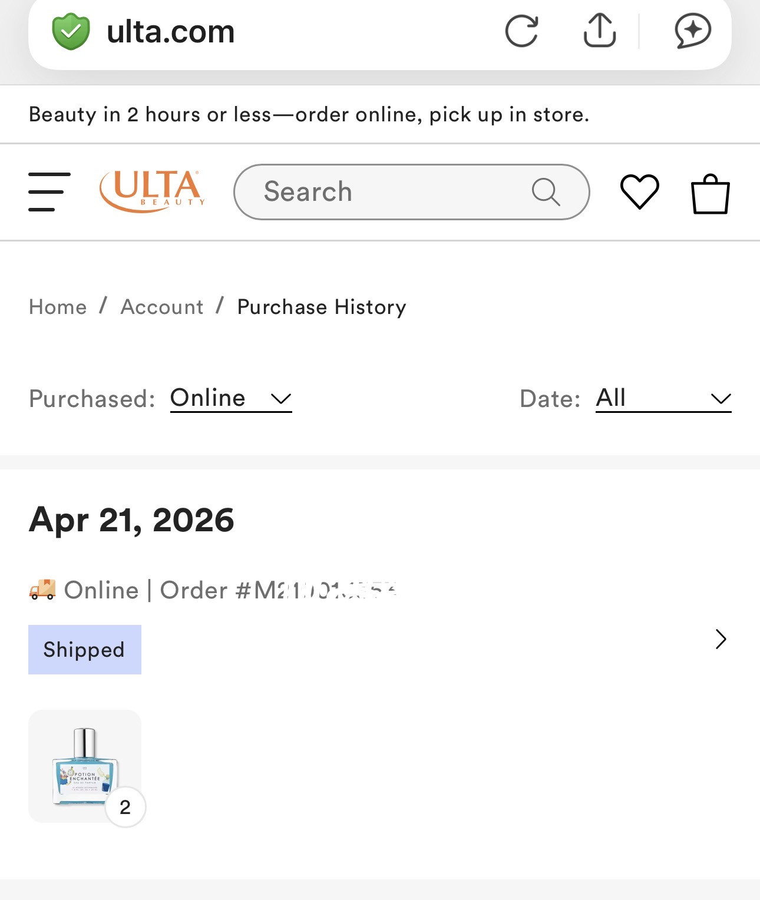This screenshot has width=760, height=900.
Task: Expand the Date All dropdown
Action: [663, 399]
